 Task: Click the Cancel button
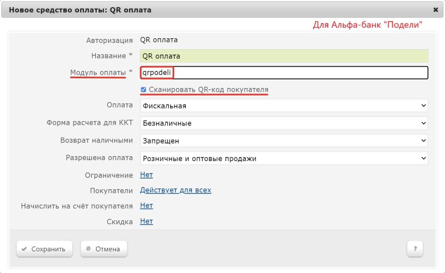104,249
